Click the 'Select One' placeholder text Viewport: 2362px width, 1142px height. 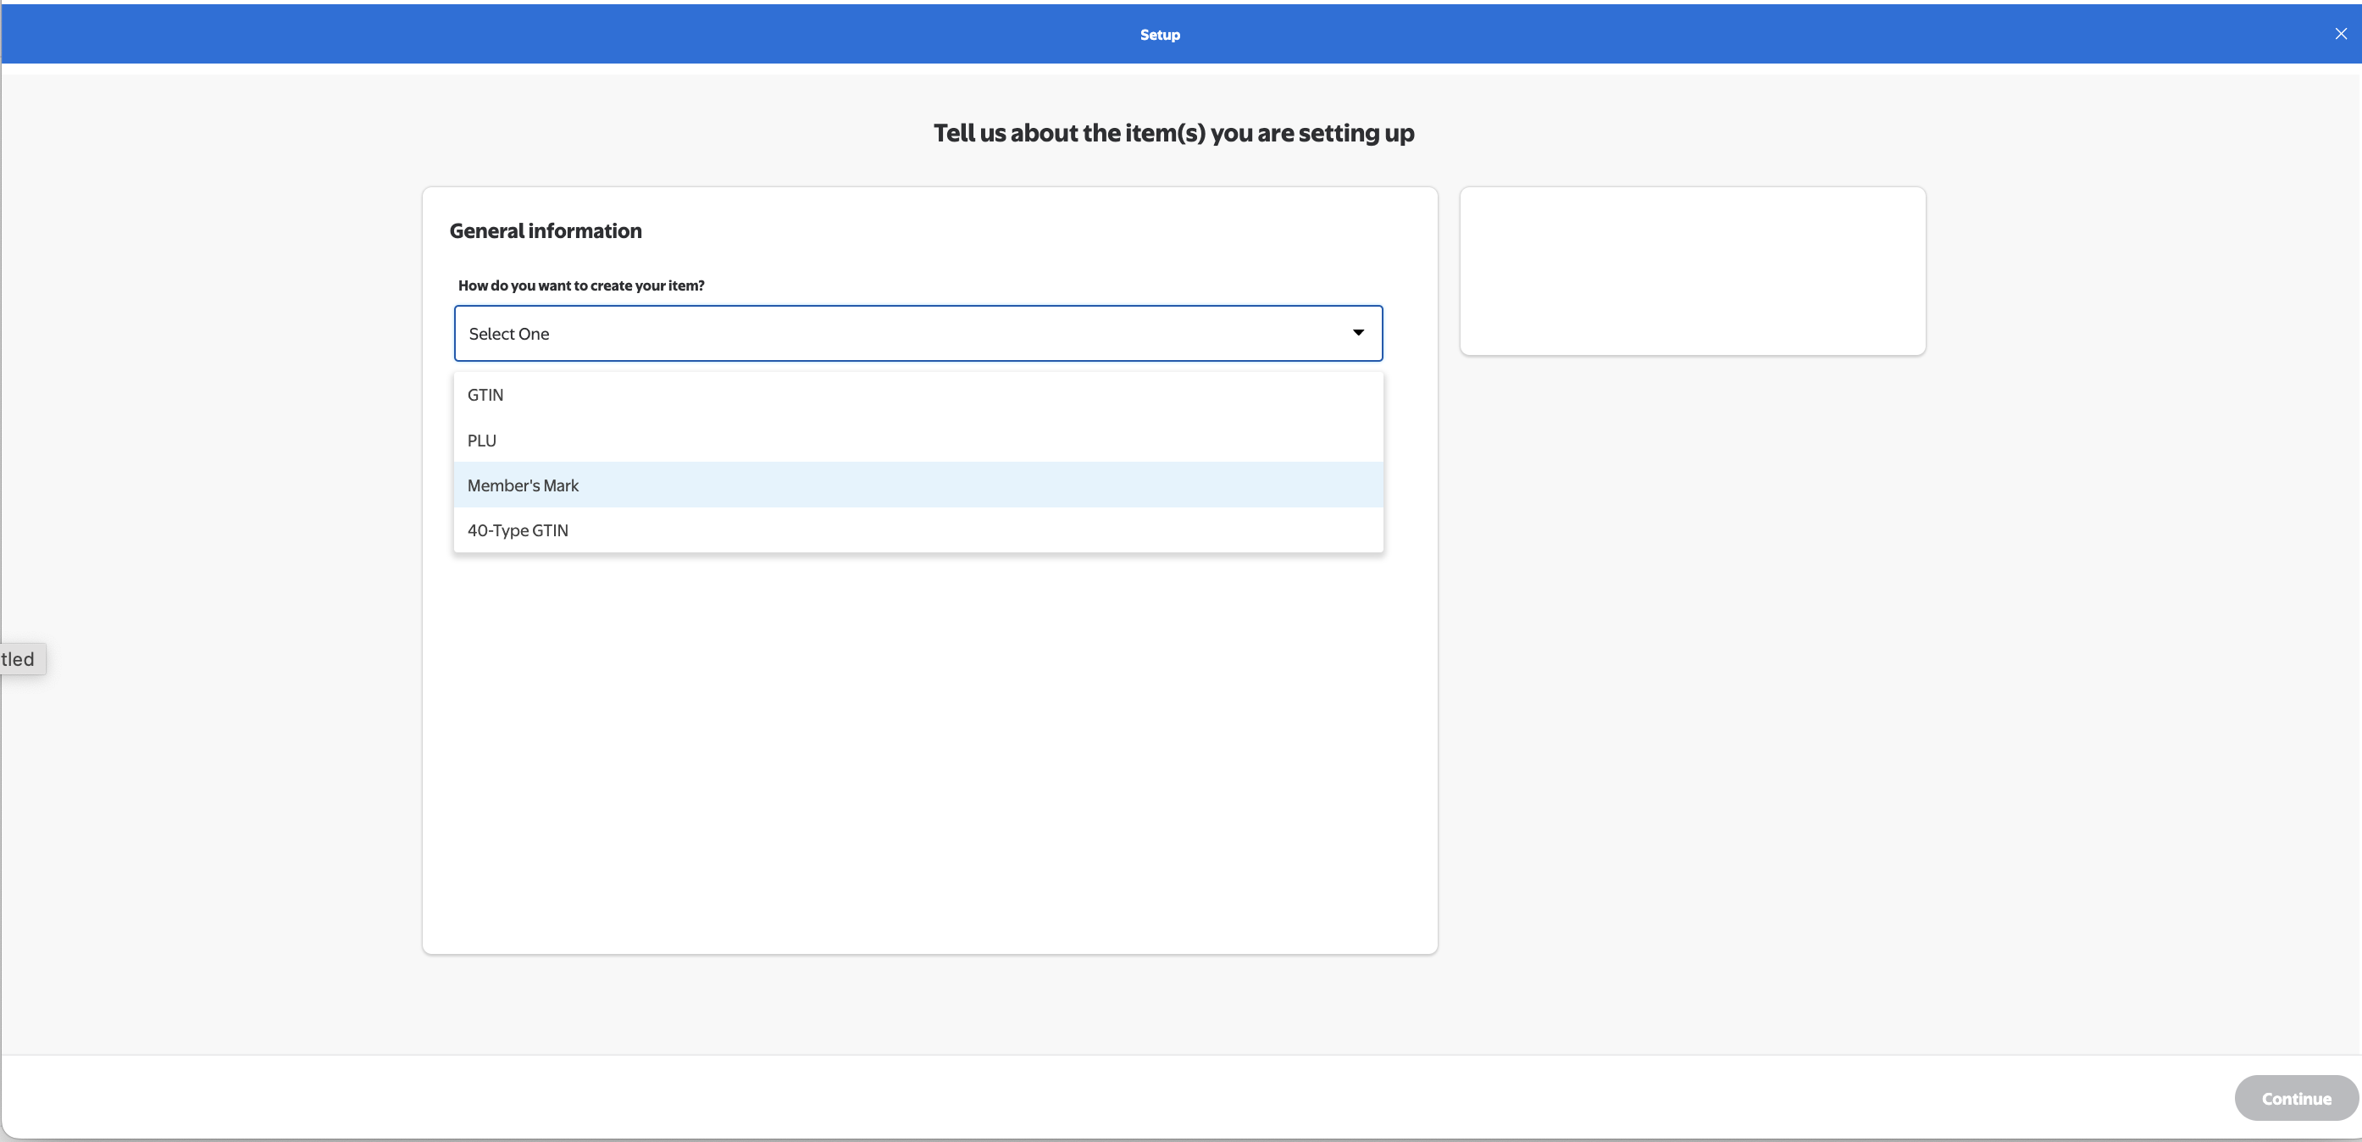(509, 334)
